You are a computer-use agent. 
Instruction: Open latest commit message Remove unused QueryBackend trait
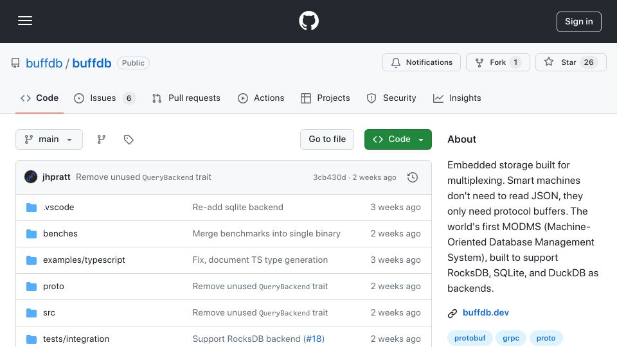tap(143, 177)
